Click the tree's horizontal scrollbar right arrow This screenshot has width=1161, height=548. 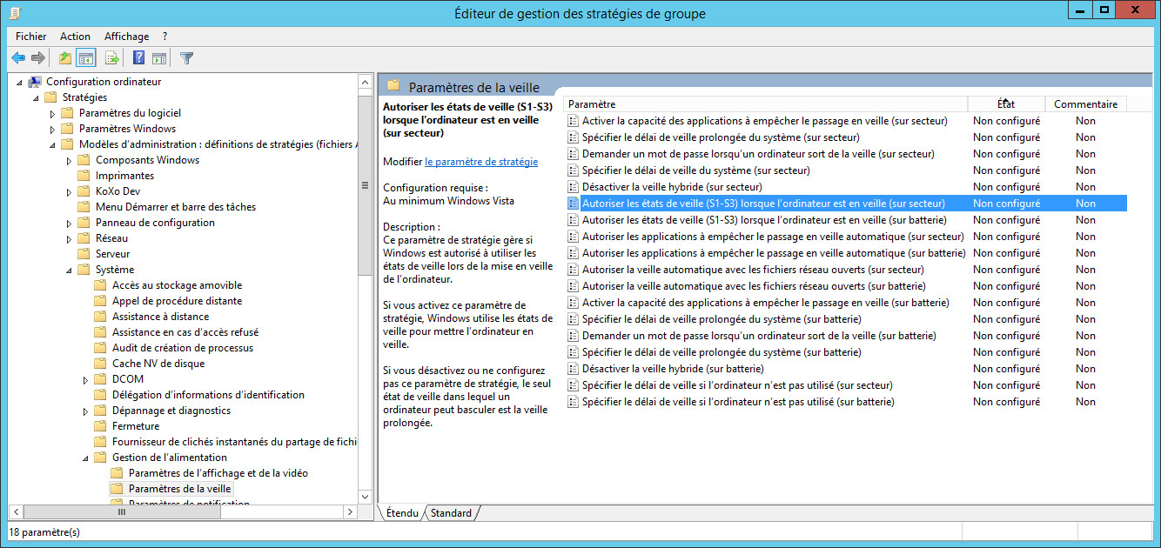pos(351,511)
